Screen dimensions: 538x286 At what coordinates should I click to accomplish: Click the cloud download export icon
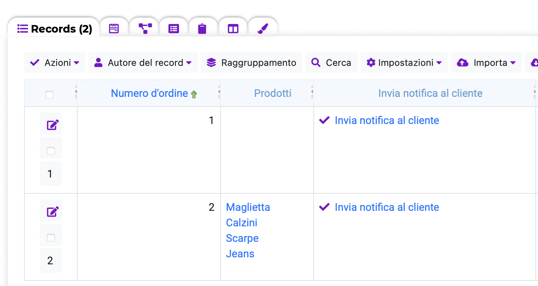[x=533, y=62]
